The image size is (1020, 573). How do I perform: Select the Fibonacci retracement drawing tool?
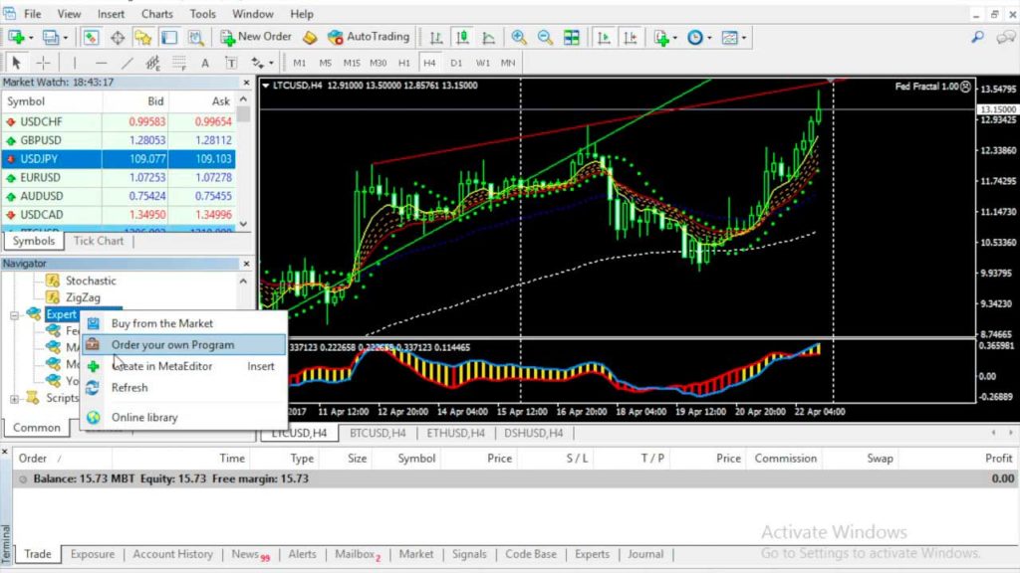179,62
